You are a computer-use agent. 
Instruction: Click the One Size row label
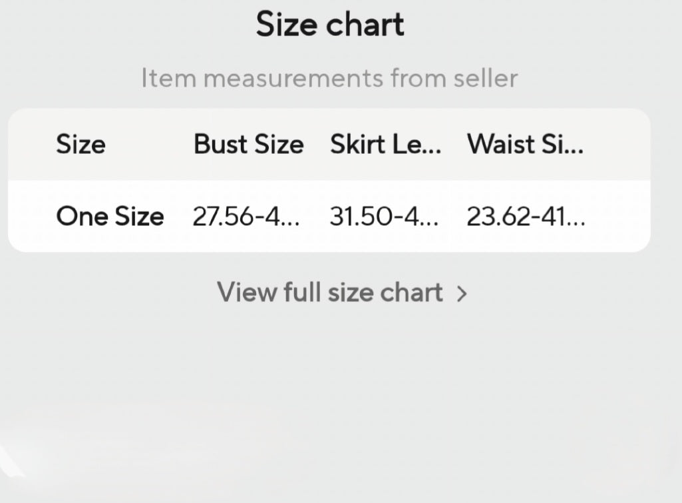[x=110, y=217]
